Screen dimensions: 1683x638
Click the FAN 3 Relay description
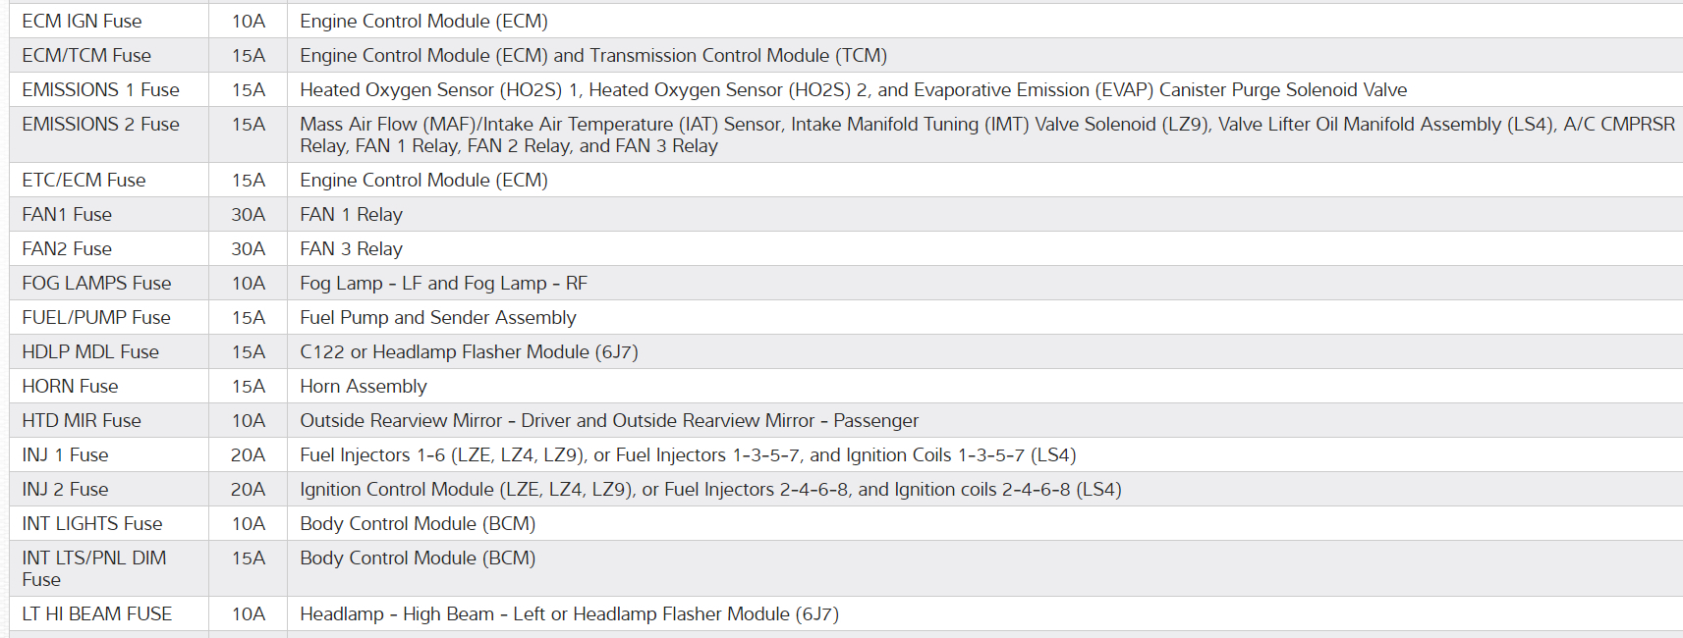351,248
